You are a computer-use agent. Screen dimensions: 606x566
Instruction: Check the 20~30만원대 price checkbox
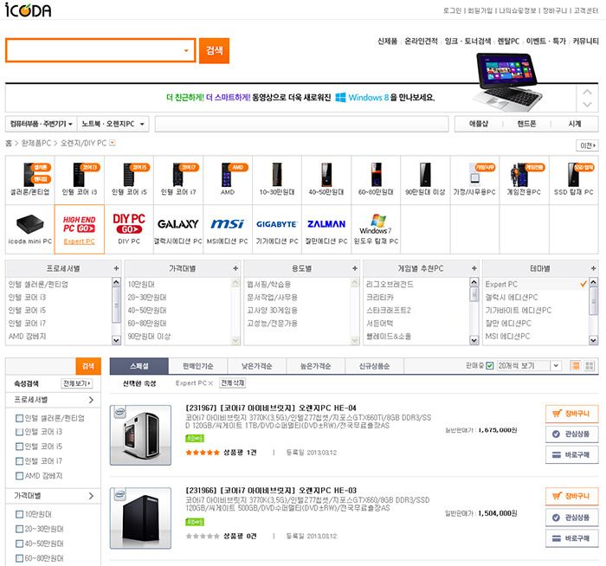19,529
